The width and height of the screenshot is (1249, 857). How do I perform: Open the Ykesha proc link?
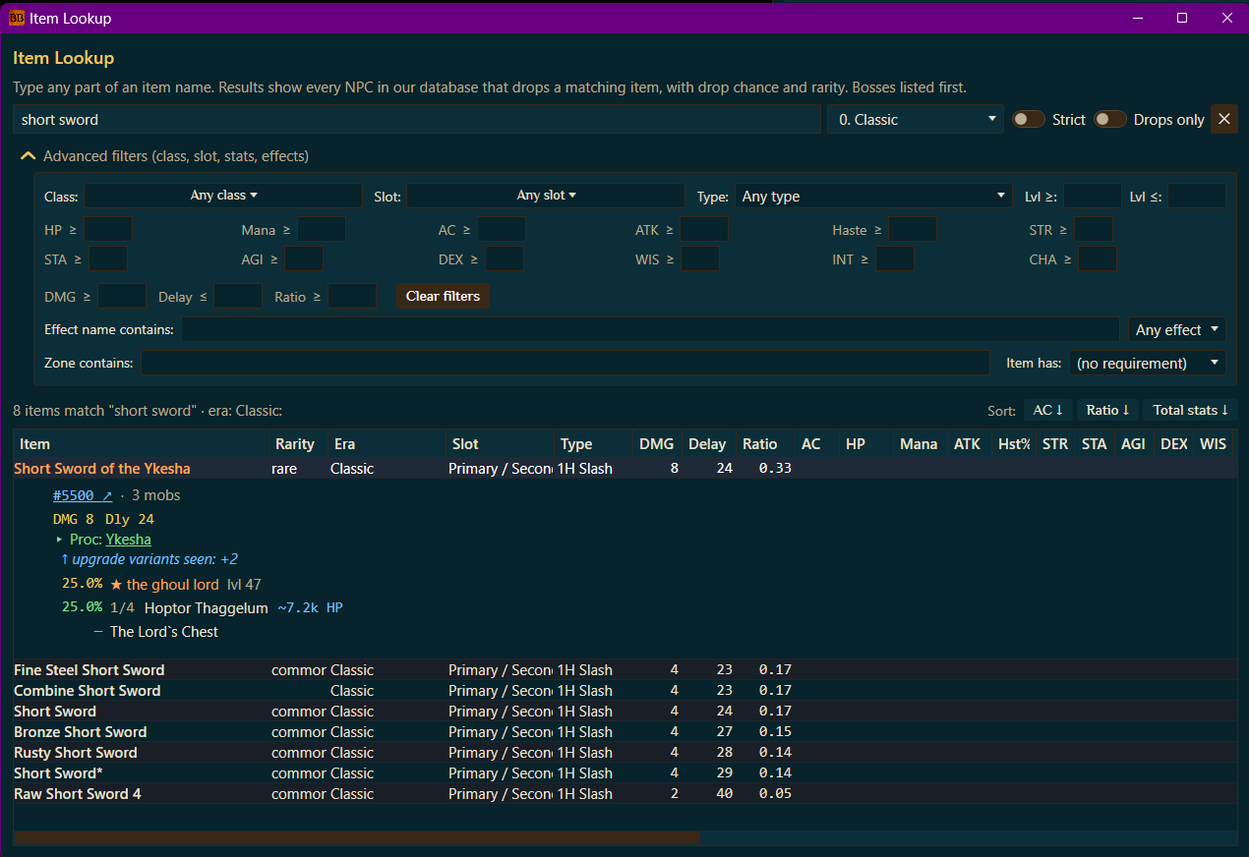point(129,540)
